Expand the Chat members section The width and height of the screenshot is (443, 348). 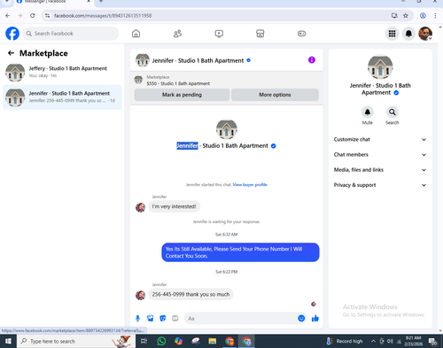tap(380, 155)
